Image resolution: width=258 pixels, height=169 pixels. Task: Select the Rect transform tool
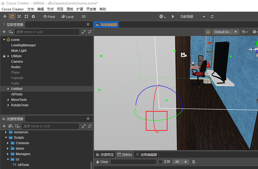tap(26, 16)
